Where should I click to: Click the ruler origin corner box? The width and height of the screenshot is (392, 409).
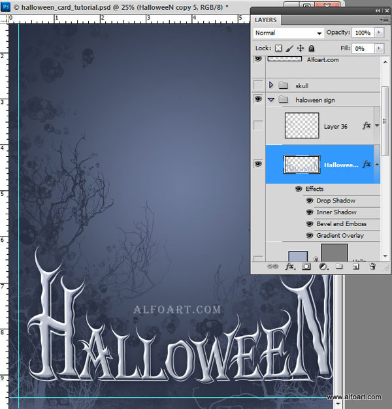[x=4, y=20]
